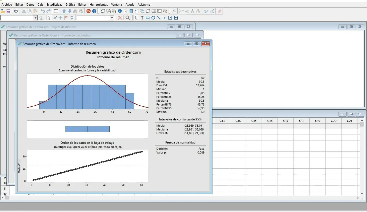Click the magnifier zoom icon
This screenshot has height=212, width=367.
coord(127,18)
